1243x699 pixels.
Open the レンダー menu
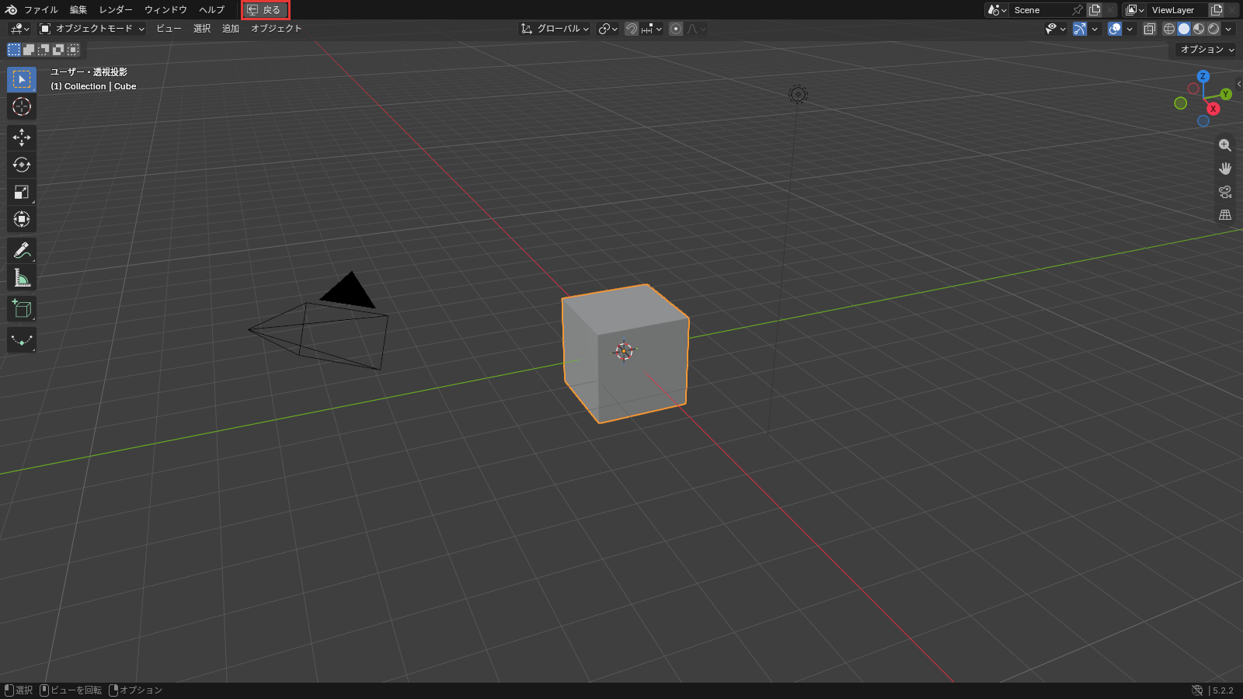116,10
